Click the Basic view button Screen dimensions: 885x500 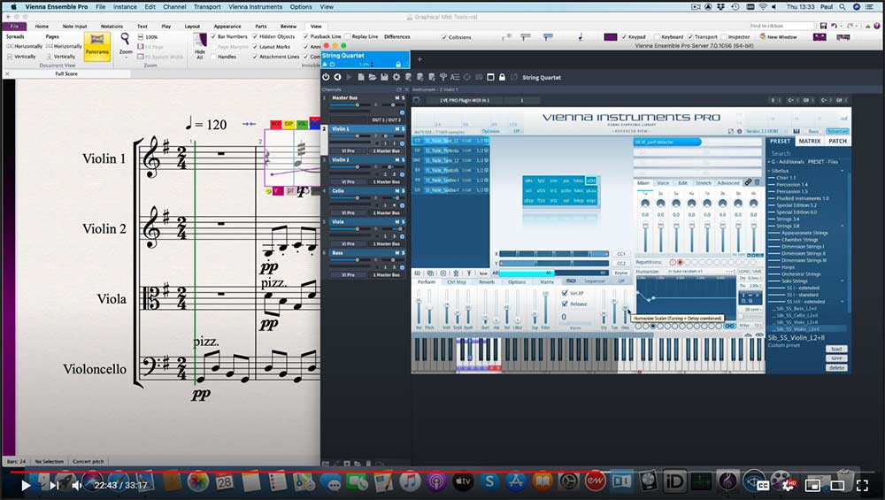pyautogui.click(x=813, y=131)
